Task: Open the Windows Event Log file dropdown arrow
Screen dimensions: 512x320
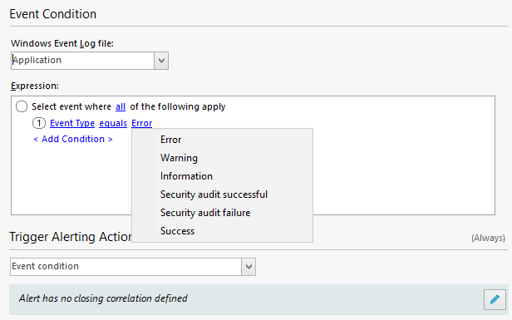Action: (x=161, y=61)
